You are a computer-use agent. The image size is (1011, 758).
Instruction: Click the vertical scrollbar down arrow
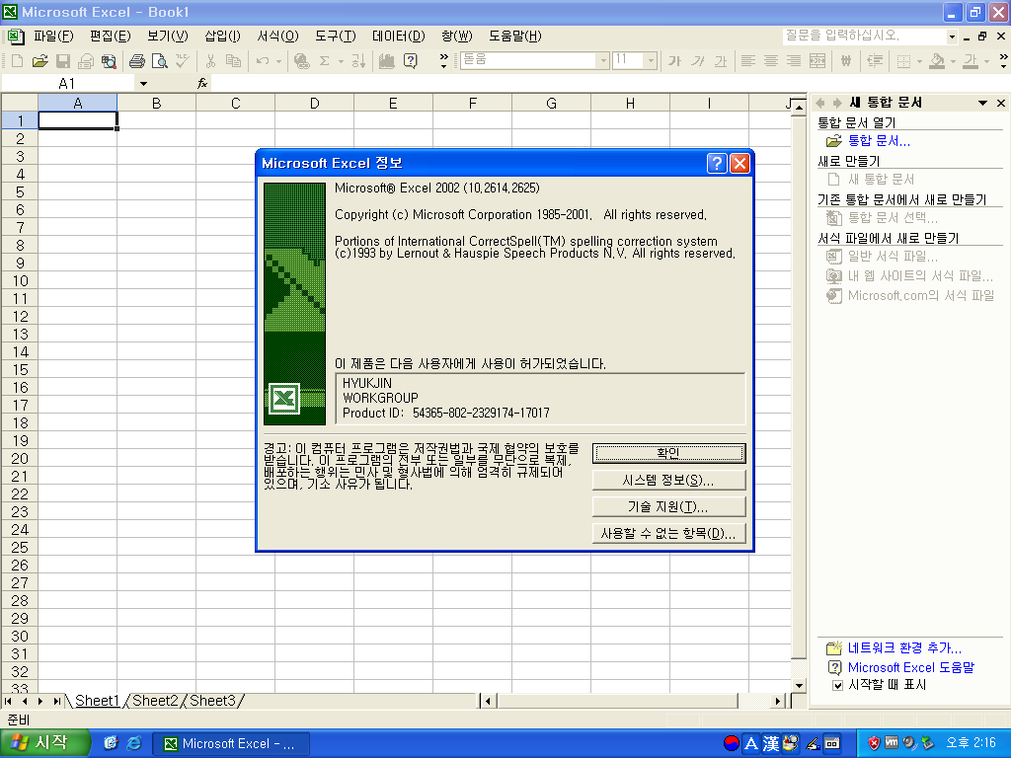[799, 685]
